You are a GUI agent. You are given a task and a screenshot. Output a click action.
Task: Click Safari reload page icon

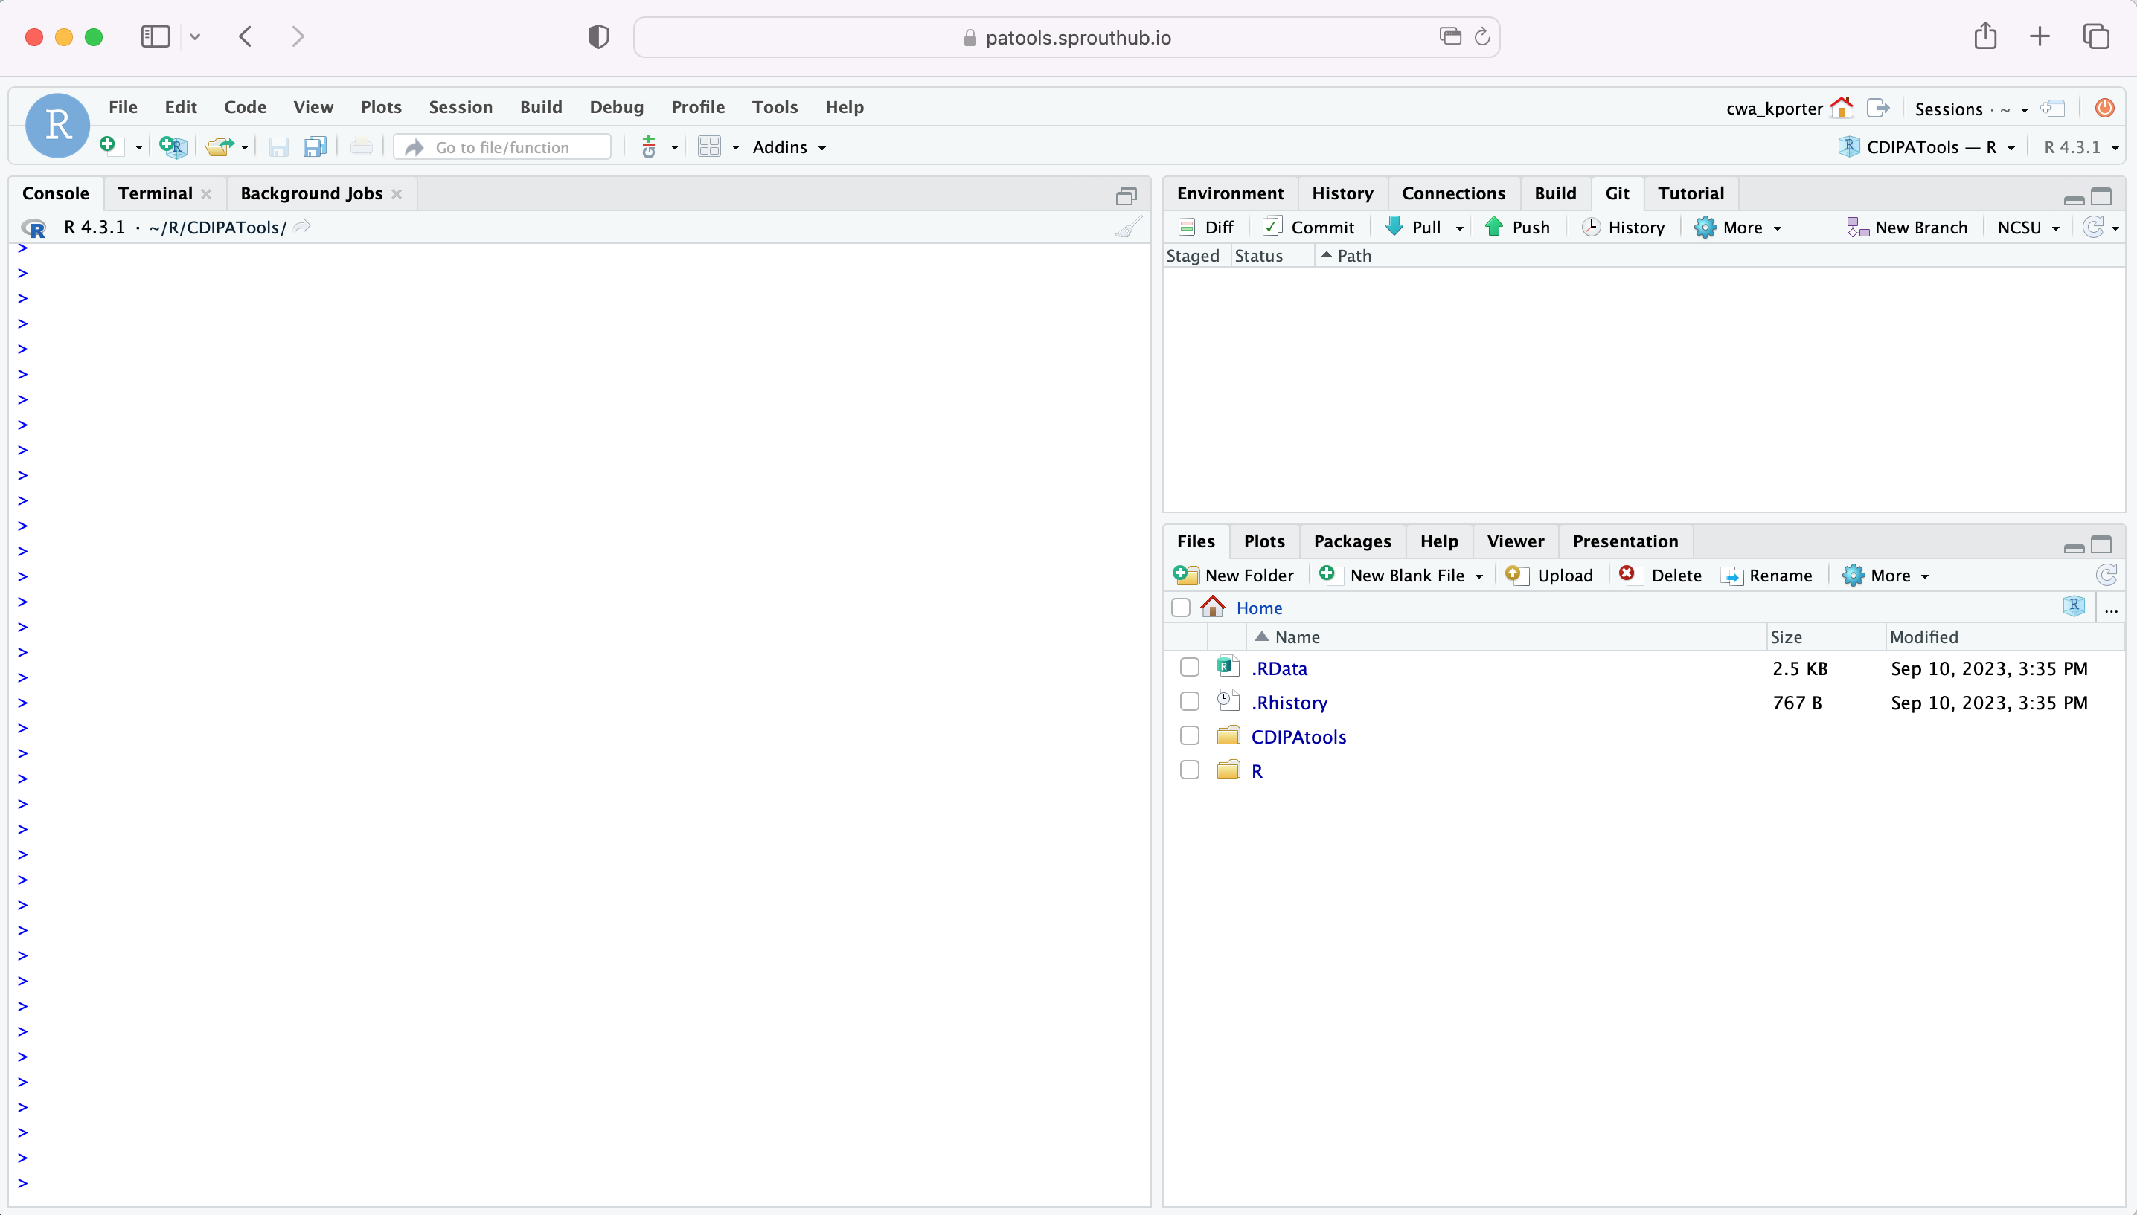point(1481,36)
